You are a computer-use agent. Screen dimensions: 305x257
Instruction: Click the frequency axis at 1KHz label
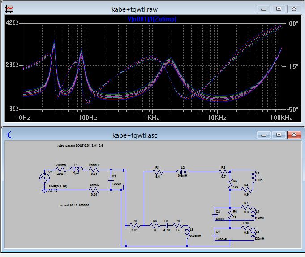click(152, 118)
